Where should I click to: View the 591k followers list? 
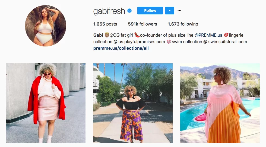[142, 24]
